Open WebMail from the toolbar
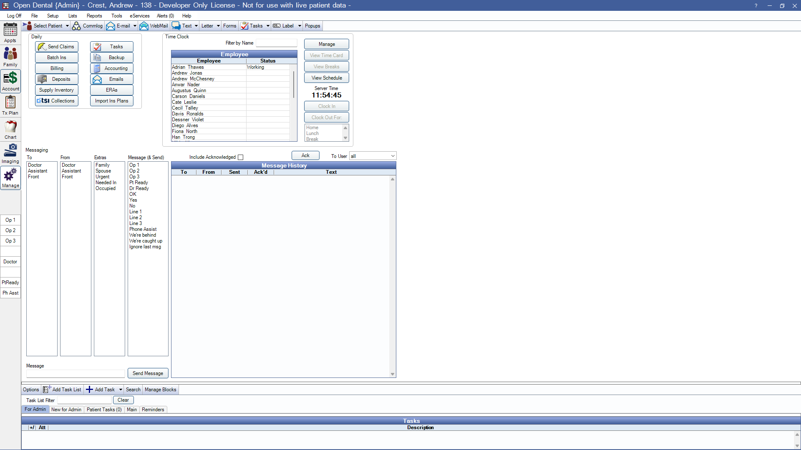Screen dimensions: 801x450 pyautogui.click(x=154, y=26)
